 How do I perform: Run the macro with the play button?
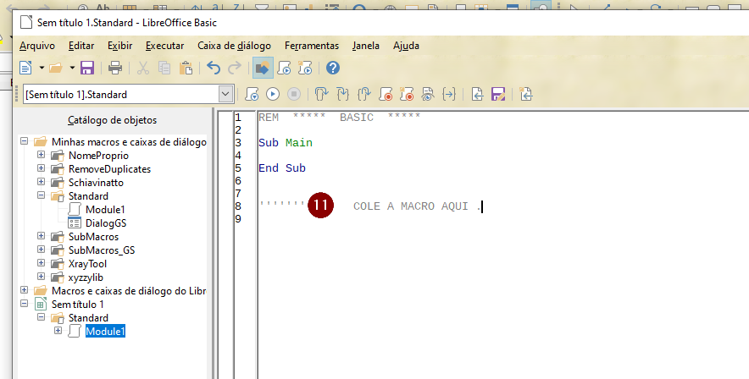click(273, 95)
